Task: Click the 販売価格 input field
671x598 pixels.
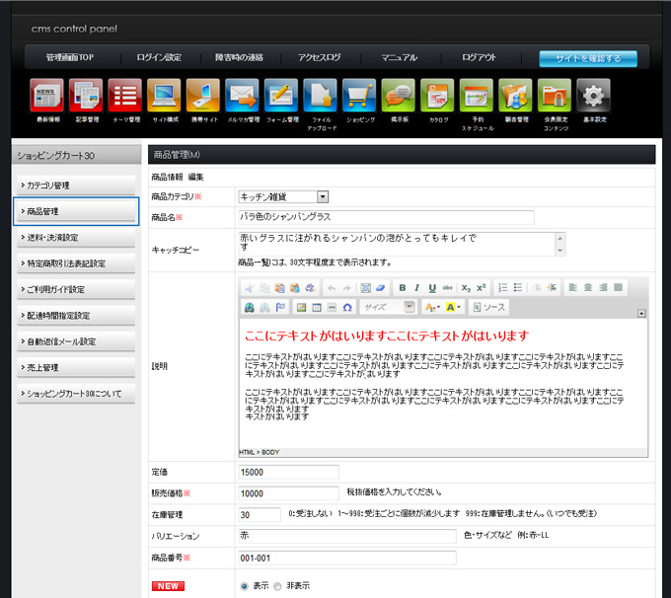Action: click(289, 493)
